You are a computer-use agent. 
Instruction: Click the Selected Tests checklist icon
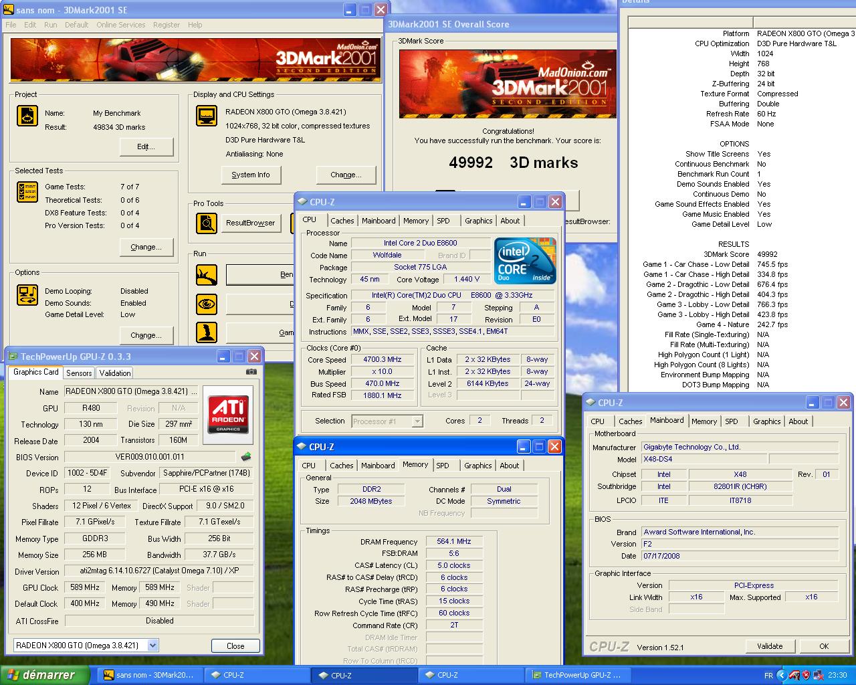coord(27,193)
